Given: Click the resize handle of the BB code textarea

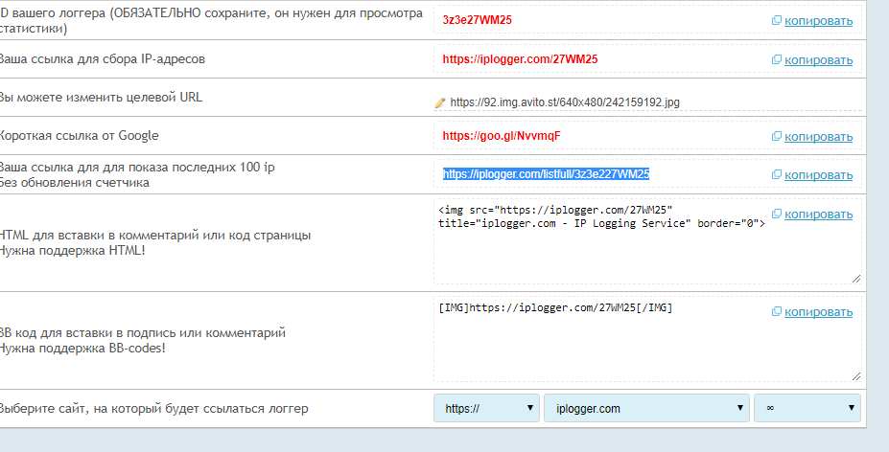Looking at the screenshot, I should pos(856,376).
